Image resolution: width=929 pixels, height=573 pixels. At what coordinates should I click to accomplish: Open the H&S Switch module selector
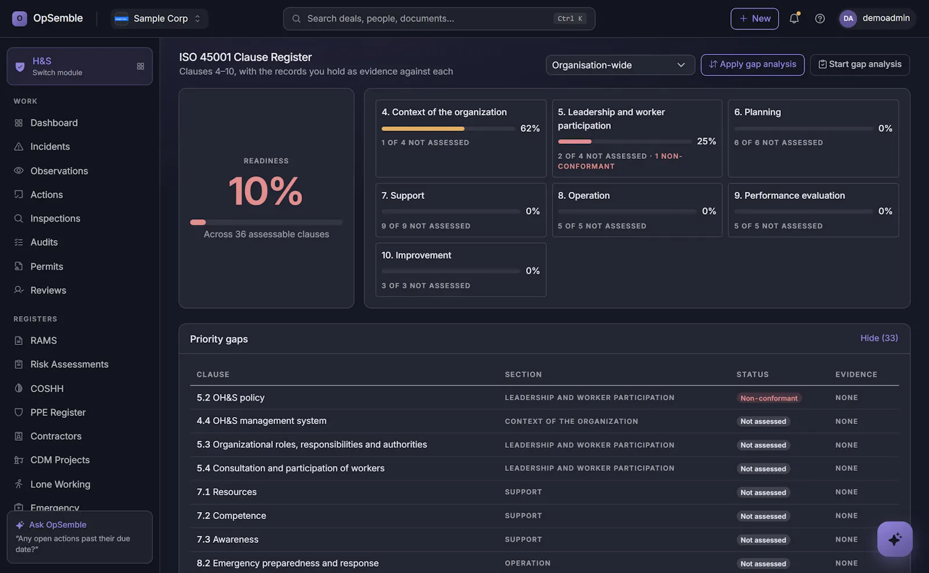pos(80,66)
